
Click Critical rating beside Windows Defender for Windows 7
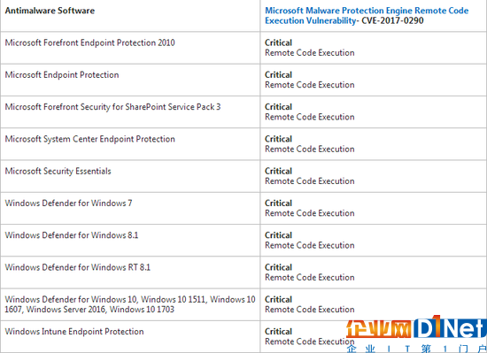pyautogui.click(x=278, y=203)
